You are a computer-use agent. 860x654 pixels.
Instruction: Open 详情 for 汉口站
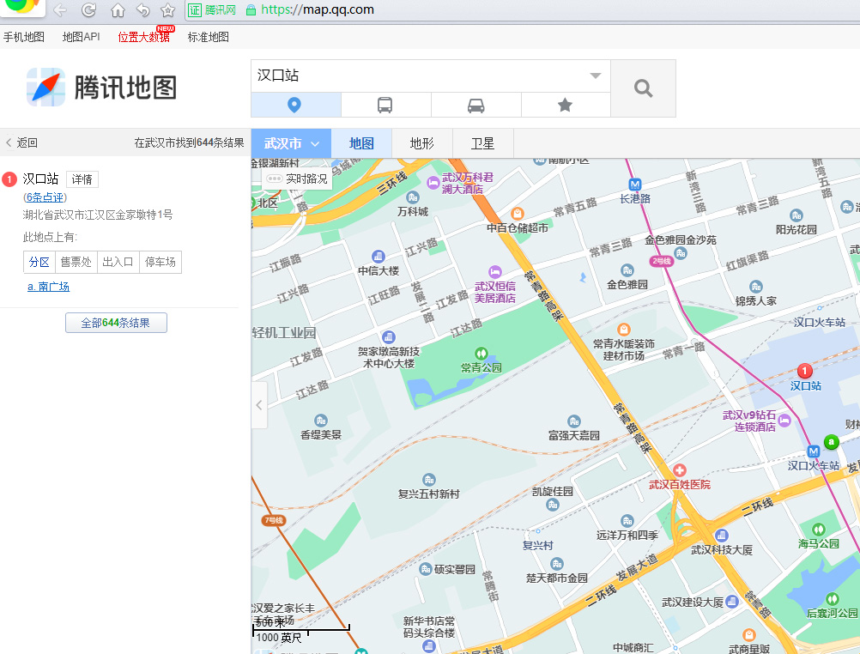click(x=82, y=179)
